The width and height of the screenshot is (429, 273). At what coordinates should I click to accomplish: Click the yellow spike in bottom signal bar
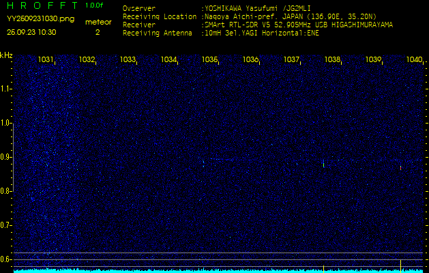[x=323, y=268]
